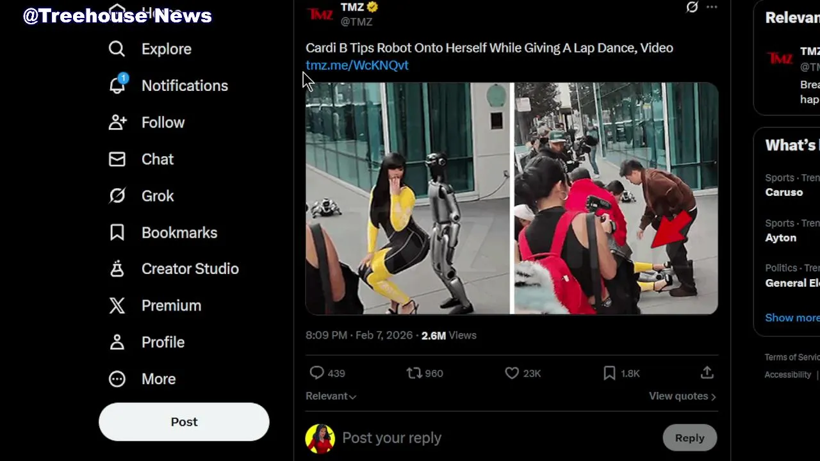This screenshot has width=820, height=461.
Task: Open the post's three-dot options menu
Action: (x=712, y=7)
